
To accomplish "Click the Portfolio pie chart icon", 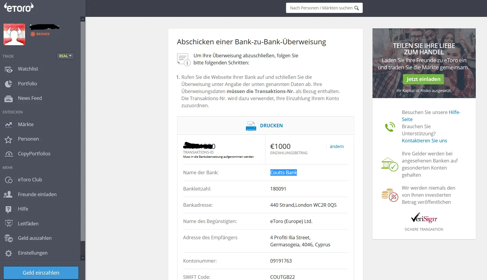I will click(x=9, y=84).
